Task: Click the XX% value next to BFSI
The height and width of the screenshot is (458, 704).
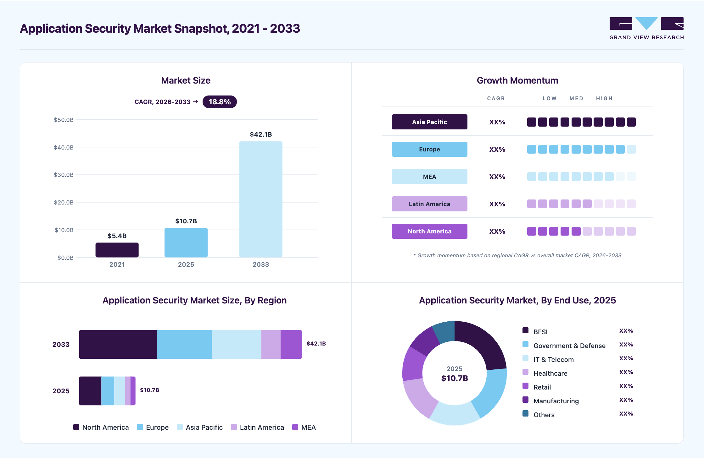Action: [626, 331]
